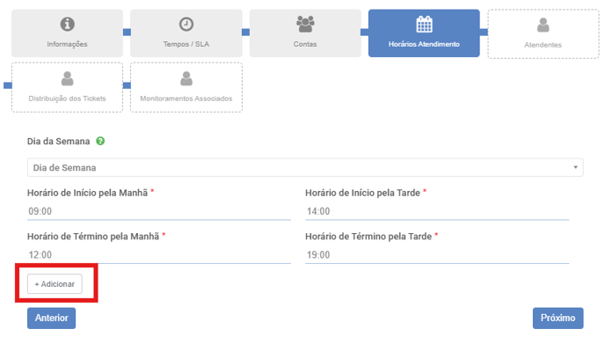This screenshot has width=605, height=344.
Task: Click the Horários Atendimento calendar icon
Action: point(424,25)
